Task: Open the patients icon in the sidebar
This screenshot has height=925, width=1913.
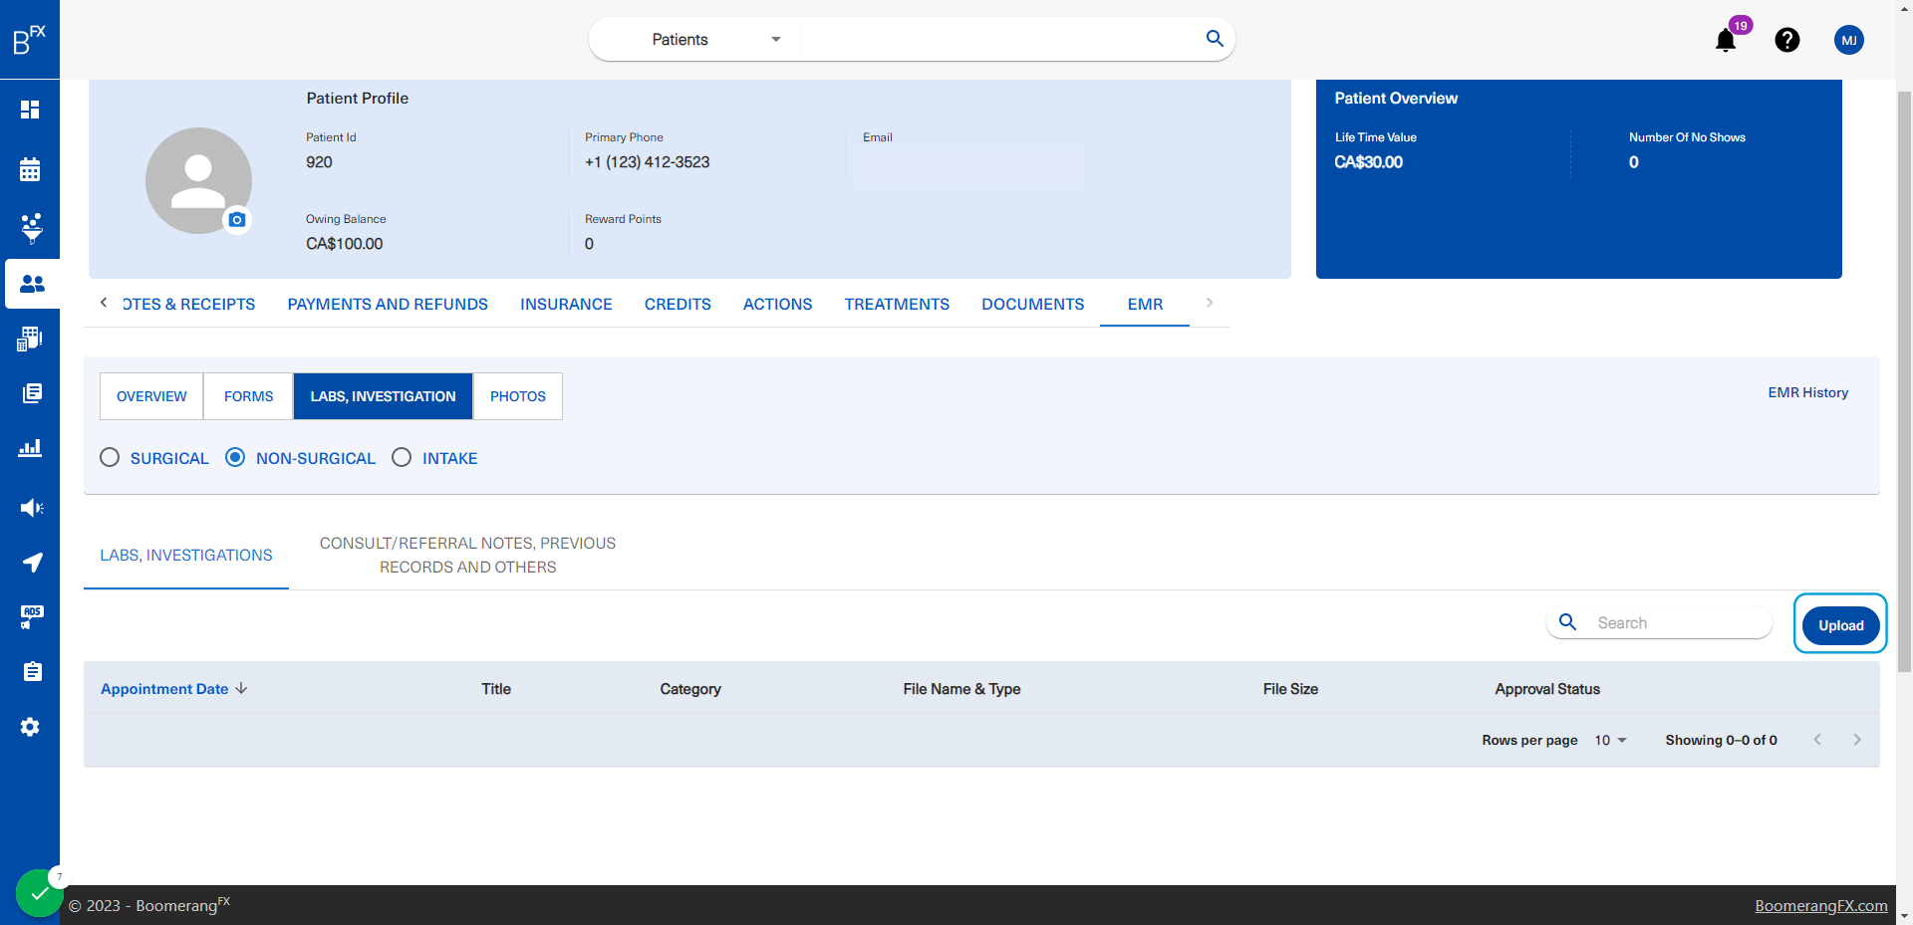Action: coord(32,284)
